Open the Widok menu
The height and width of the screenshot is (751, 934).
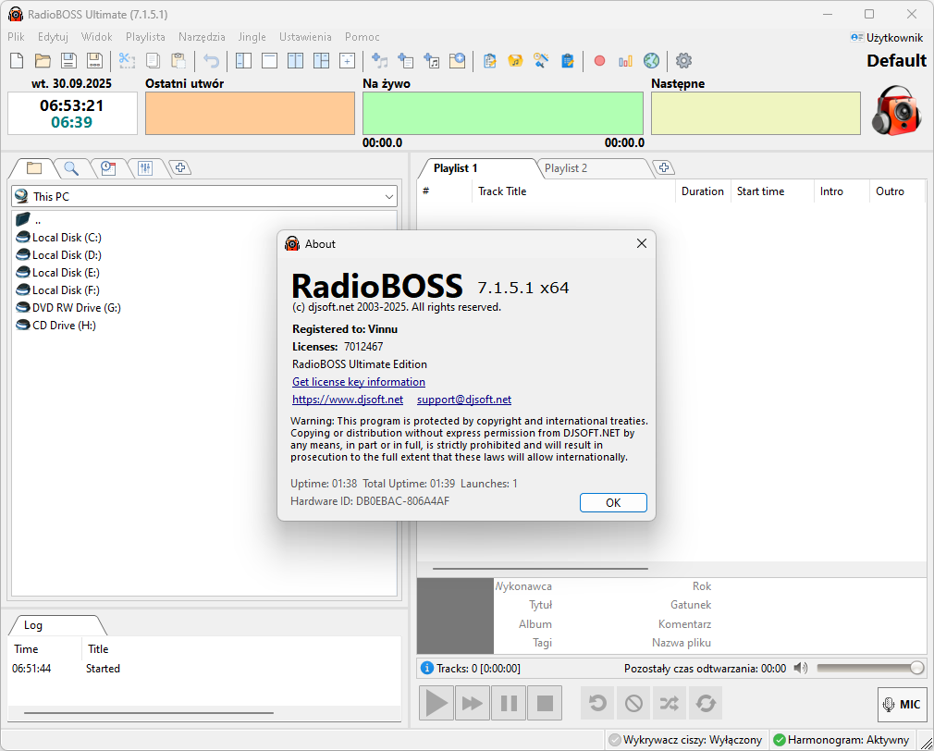click(x=96, y=37)
